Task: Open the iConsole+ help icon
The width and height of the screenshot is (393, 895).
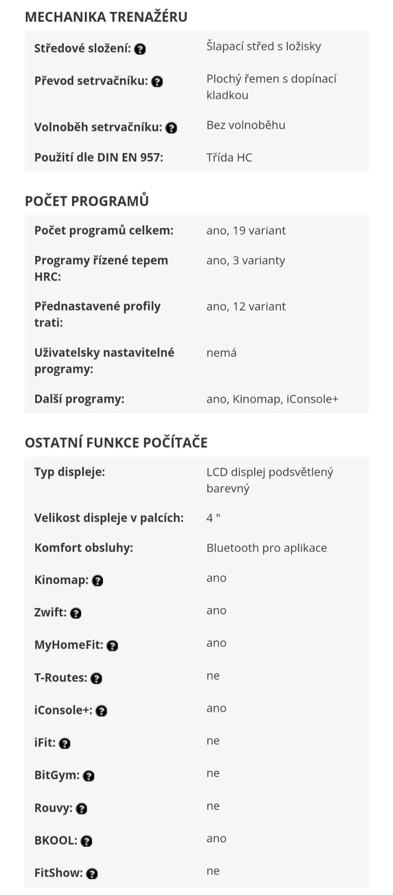Action: click(x=102, y=711)
